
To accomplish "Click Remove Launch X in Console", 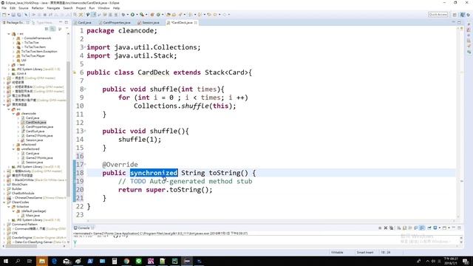I will (x=386, y=228).
